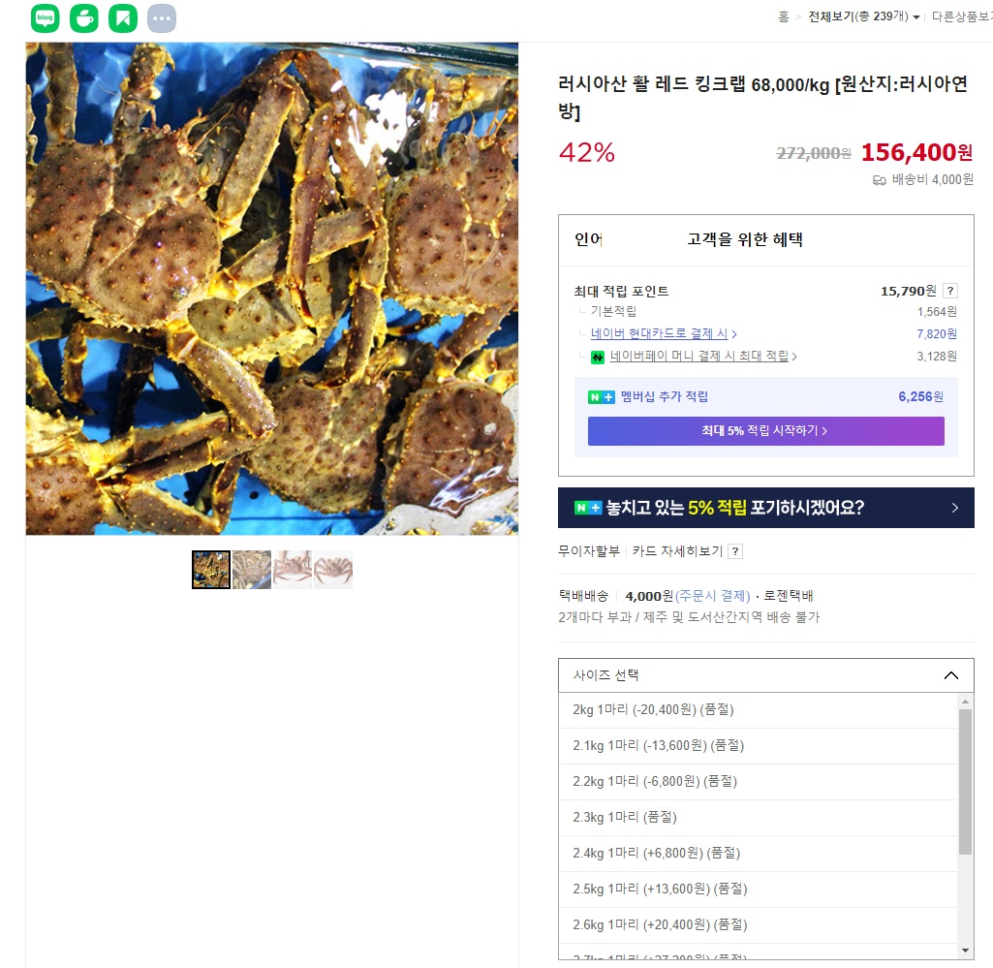Viewport: 993px width, 968px height.
Task: Open 네이버 현대카드로 결제 시 link
Action: 663,333
